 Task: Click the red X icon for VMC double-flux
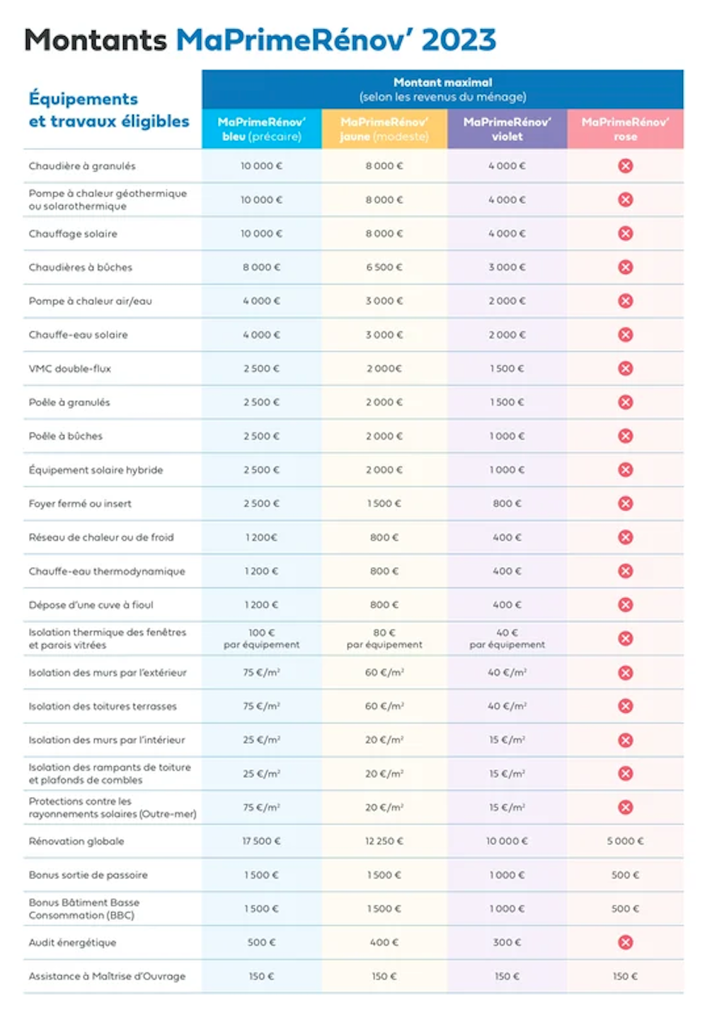(625, 368)
